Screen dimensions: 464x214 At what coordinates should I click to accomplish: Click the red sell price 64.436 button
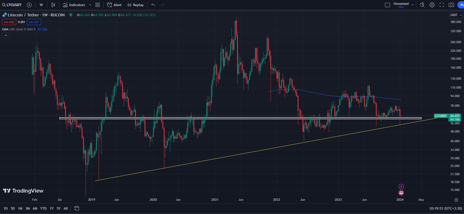(x=9, y=22)
